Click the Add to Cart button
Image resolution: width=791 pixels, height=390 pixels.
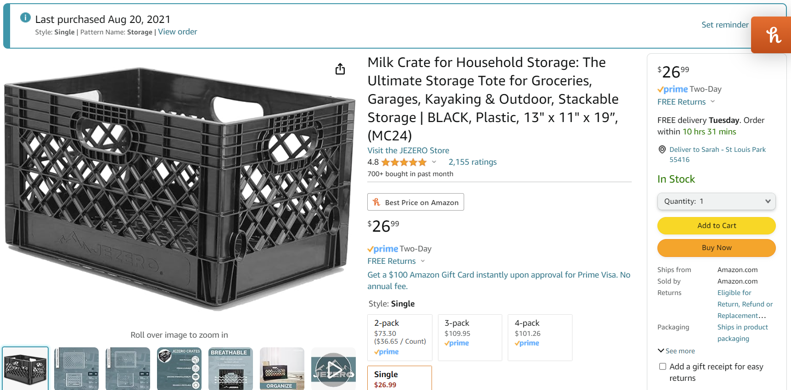[x=716, y=226]
